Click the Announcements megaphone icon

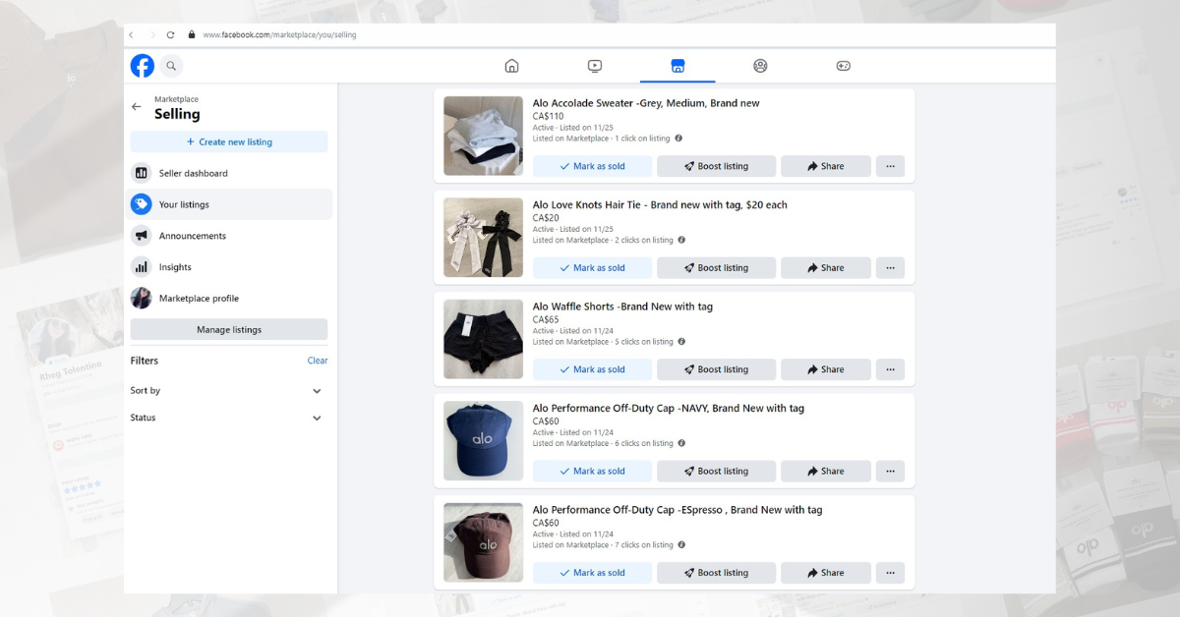tap(142, 236)
